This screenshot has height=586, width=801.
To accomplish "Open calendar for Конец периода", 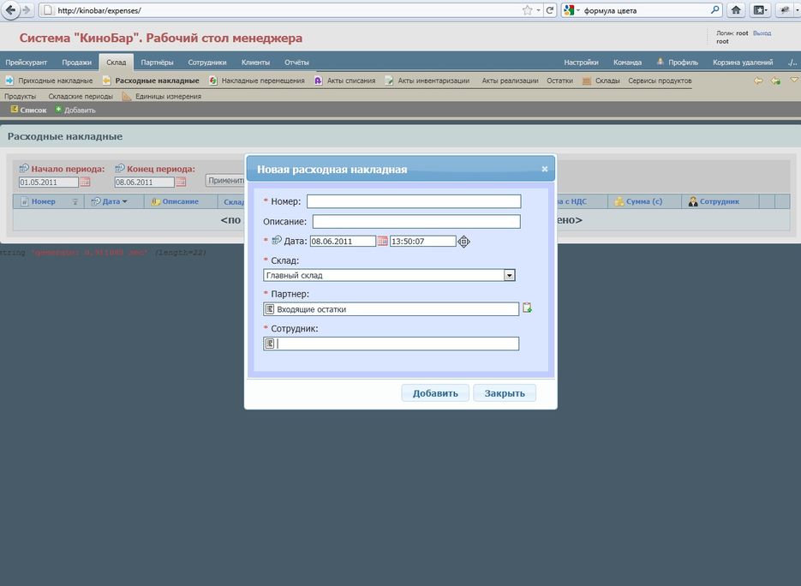I will pos(181,182).
